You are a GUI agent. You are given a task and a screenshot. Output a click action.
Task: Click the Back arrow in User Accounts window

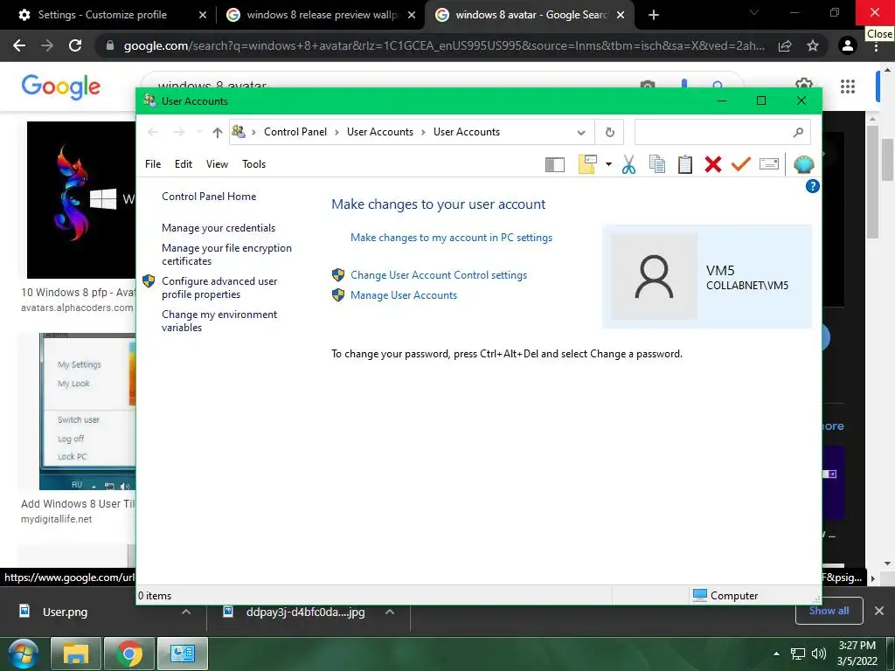click(152, 133)
